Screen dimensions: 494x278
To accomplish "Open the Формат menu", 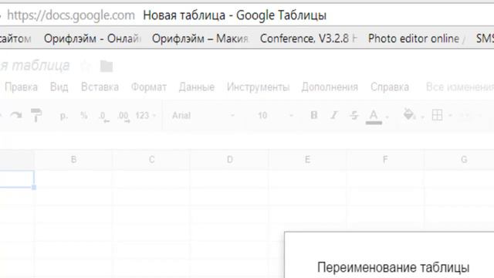I will click(149, 87).
